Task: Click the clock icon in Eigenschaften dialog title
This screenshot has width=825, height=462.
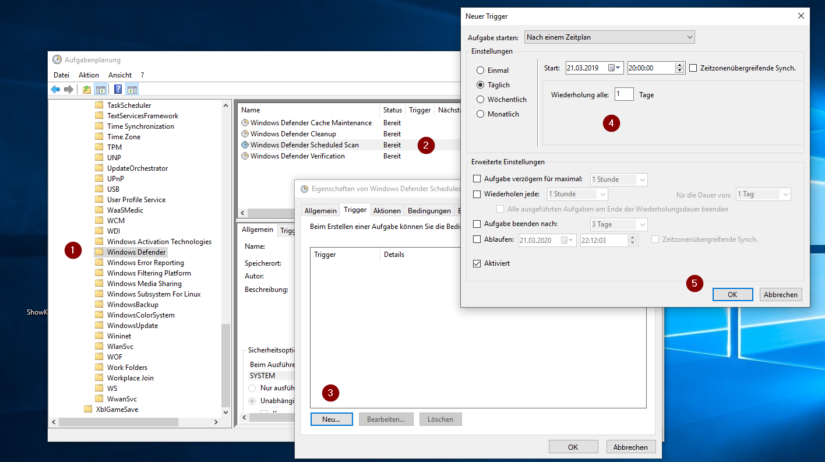Action: 304,189
